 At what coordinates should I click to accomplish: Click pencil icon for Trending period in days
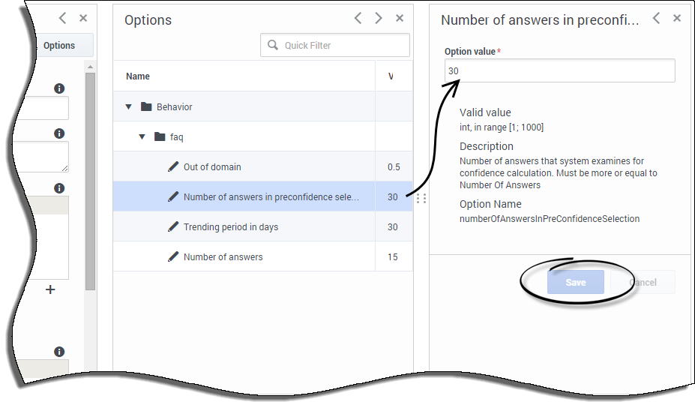(x=173, y=226)
